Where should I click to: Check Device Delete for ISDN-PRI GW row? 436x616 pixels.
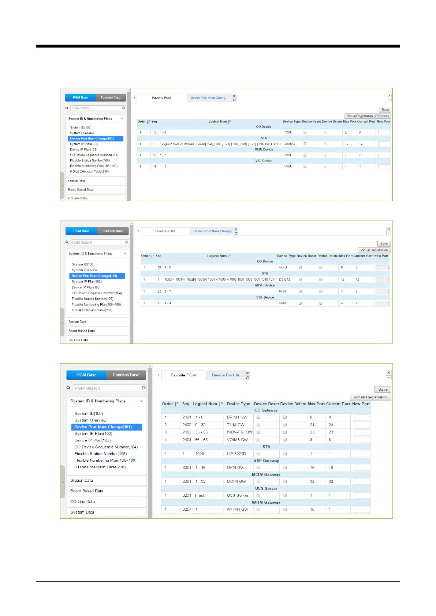click(x=284, y=432)
